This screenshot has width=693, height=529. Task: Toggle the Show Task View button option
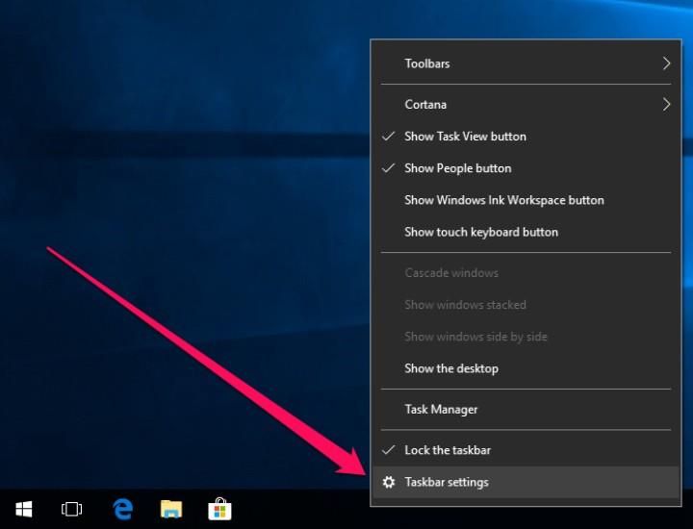[x=465, y=137]
